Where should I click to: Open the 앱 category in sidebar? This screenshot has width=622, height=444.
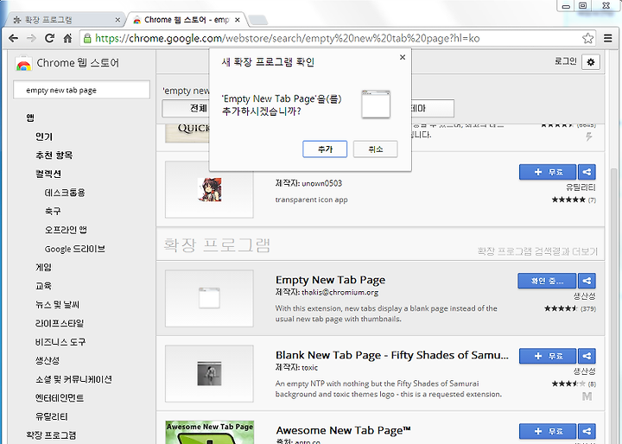[30, 117]
